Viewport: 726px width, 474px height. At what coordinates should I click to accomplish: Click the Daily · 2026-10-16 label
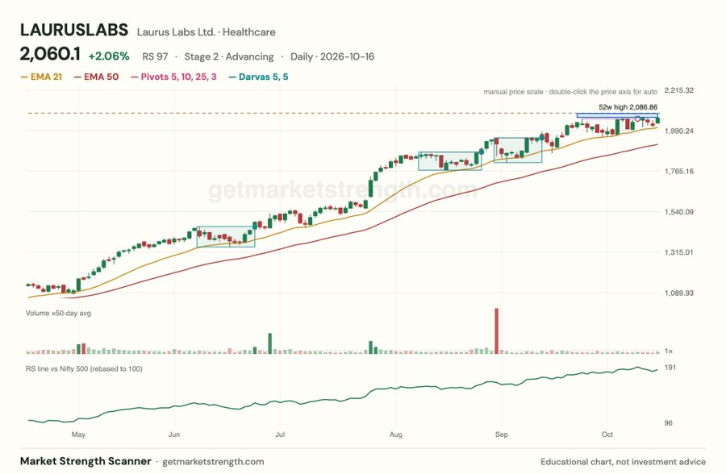[332, 56]
